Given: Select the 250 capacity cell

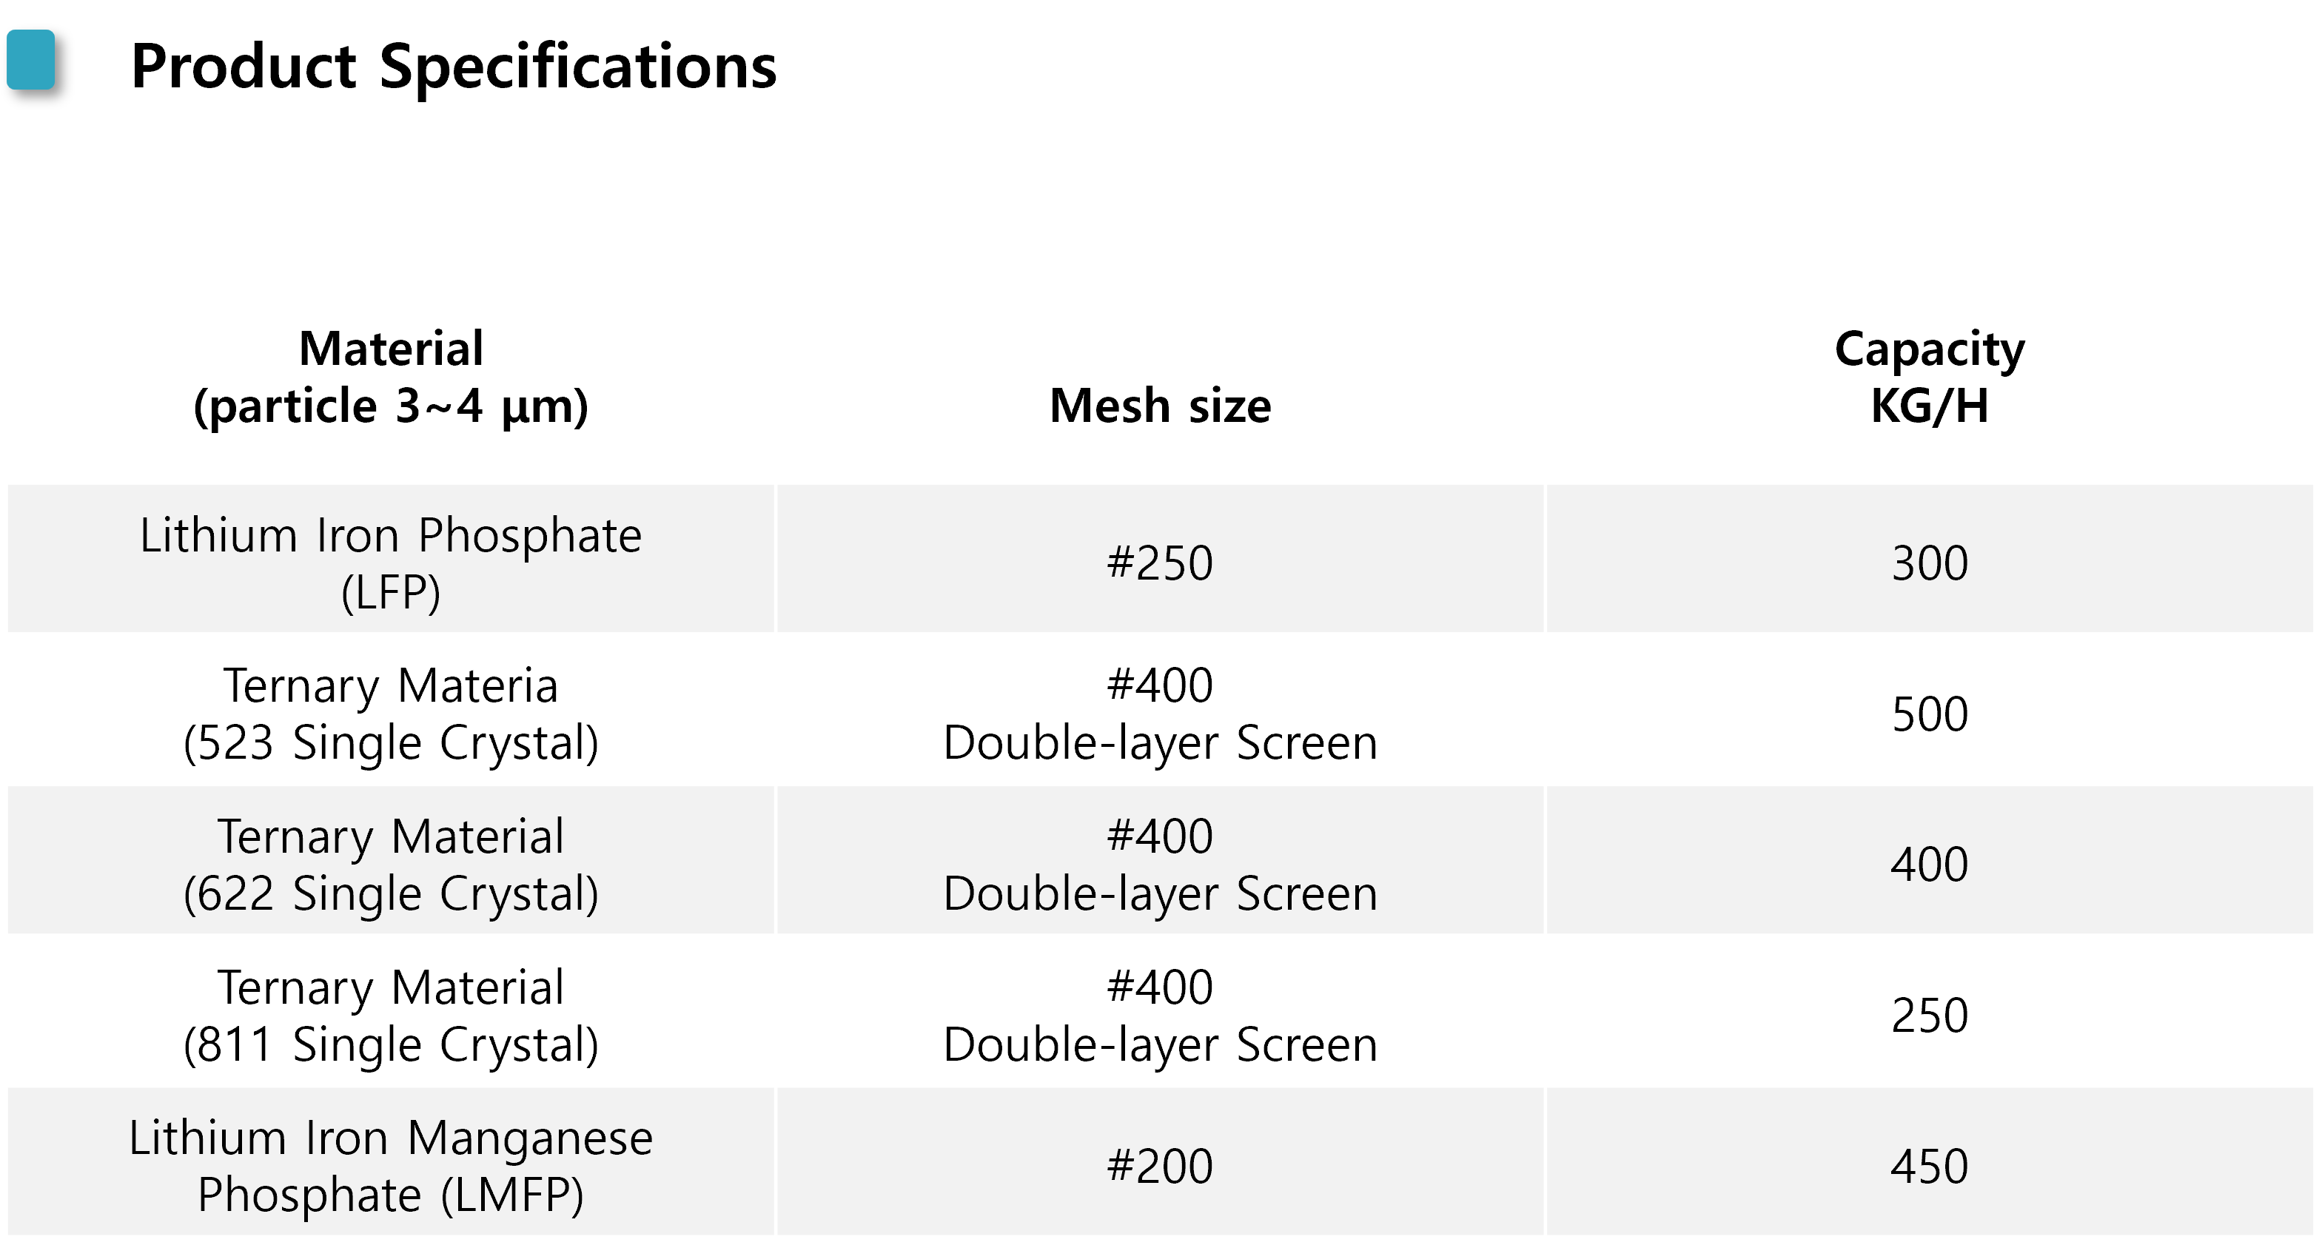Looking at the screenshot, I should [1929, 1015].
